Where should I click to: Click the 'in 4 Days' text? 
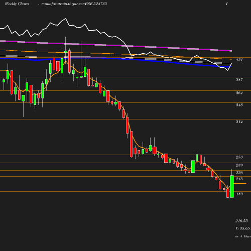[x=243, y=236]
